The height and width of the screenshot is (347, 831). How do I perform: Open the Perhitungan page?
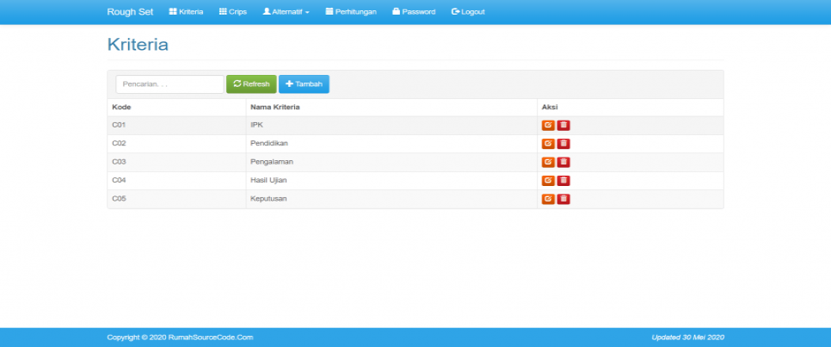351,12
